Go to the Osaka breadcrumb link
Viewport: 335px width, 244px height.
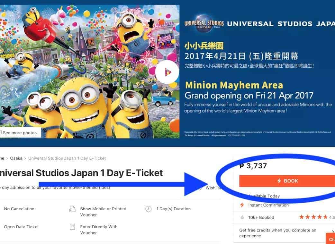(x=16, y=158)
